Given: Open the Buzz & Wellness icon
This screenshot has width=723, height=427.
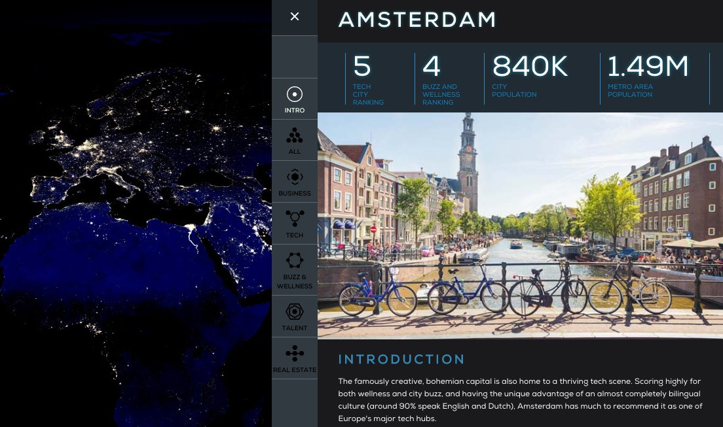Looking at the screenshot, I should pyautogui.click(x=295, y=262).
